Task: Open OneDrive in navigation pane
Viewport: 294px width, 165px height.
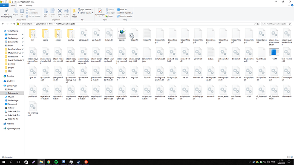Action: [11, 81]
